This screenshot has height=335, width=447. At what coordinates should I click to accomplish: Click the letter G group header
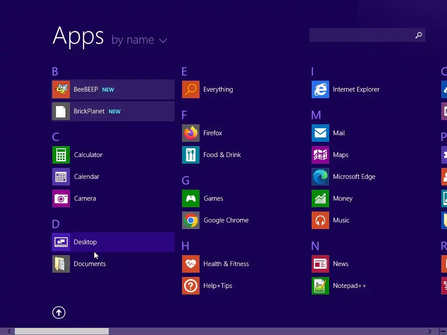pos(186,181)
